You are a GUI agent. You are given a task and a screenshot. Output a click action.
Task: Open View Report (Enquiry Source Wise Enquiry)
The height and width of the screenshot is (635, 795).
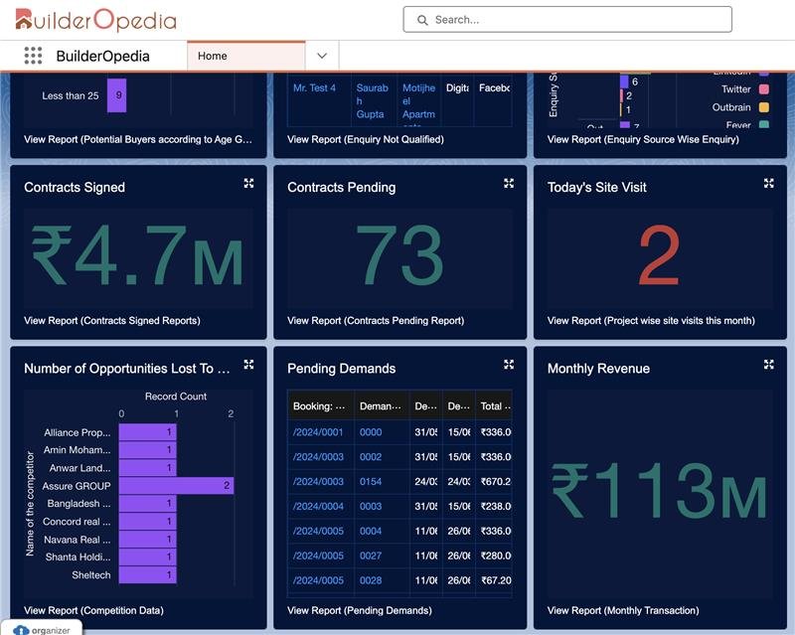(x=643, y=139)
